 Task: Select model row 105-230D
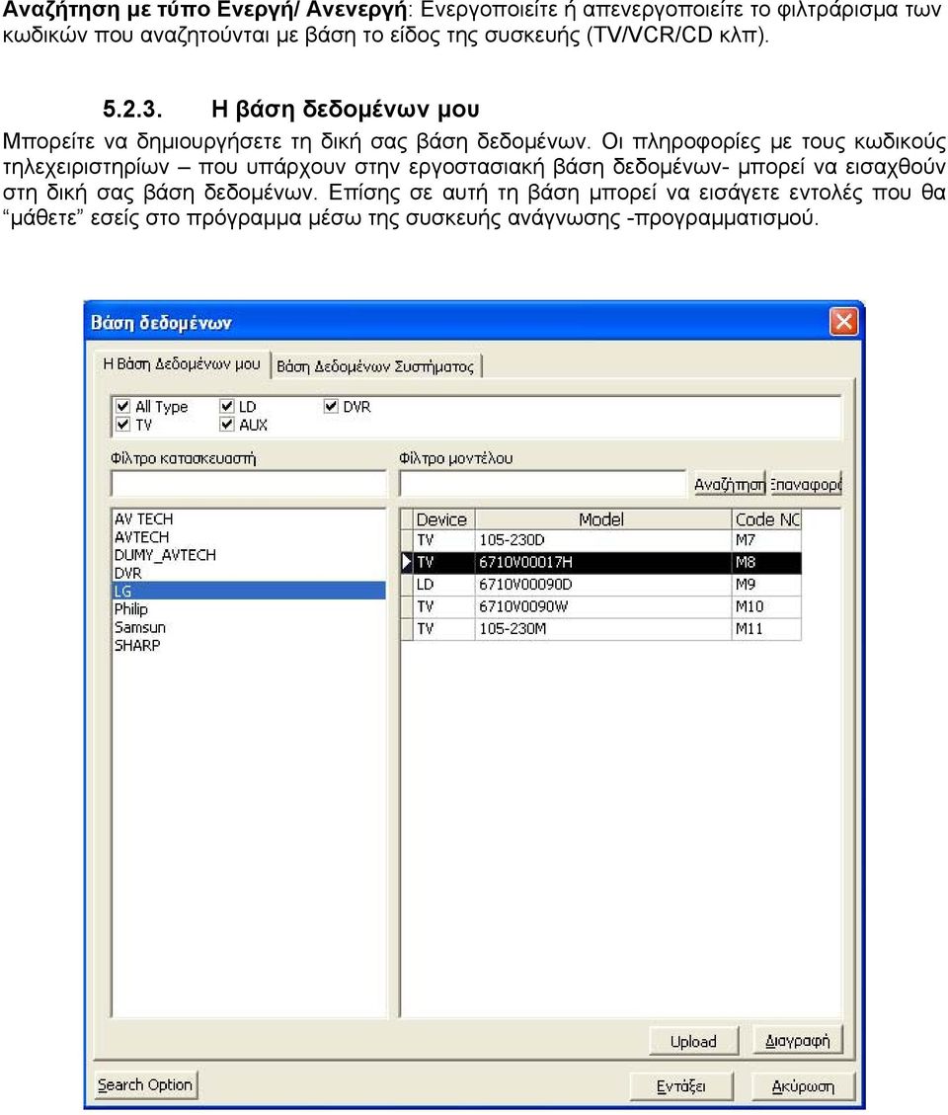coord(602,540)
